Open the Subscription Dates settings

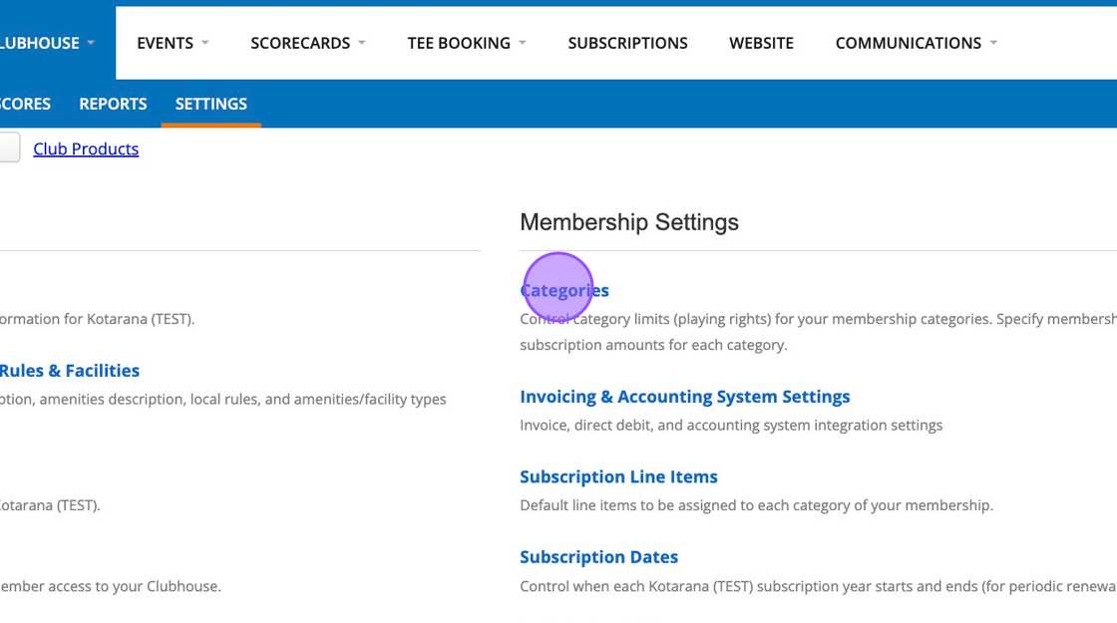(x=598, y=557)
